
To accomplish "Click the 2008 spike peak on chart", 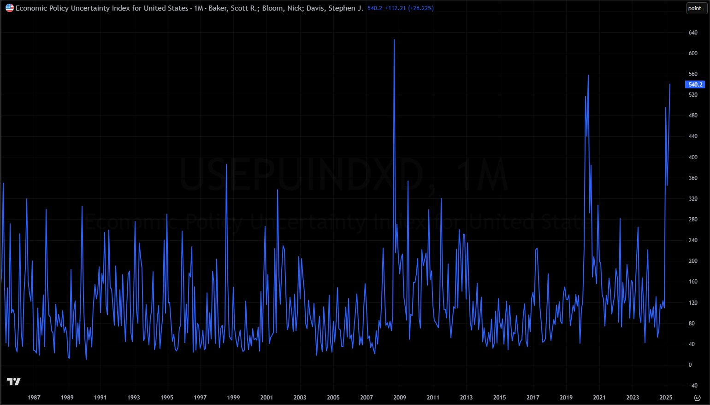I will click(394, 40).
